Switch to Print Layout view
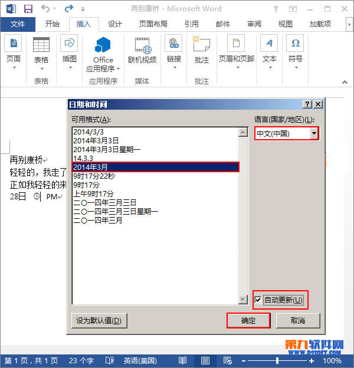The height and width of the screenshot is (368, 354). pyautogui.click(x=205, y=360)
